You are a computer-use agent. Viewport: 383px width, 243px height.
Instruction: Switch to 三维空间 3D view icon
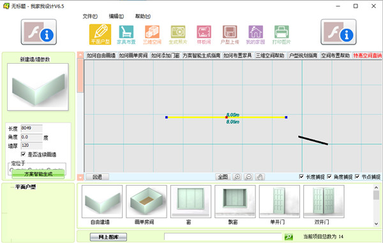pyautogui.click(x=152, y=35)
